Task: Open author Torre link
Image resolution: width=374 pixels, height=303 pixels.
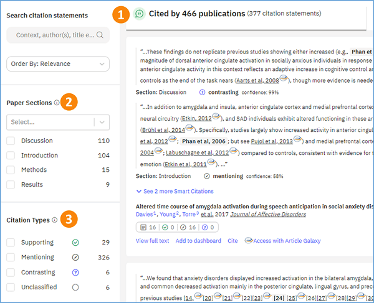Action: tap(189, 214)
